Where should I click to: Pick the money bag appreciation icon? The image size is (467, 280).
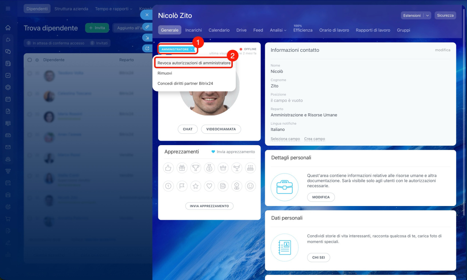tap(209, 168)
